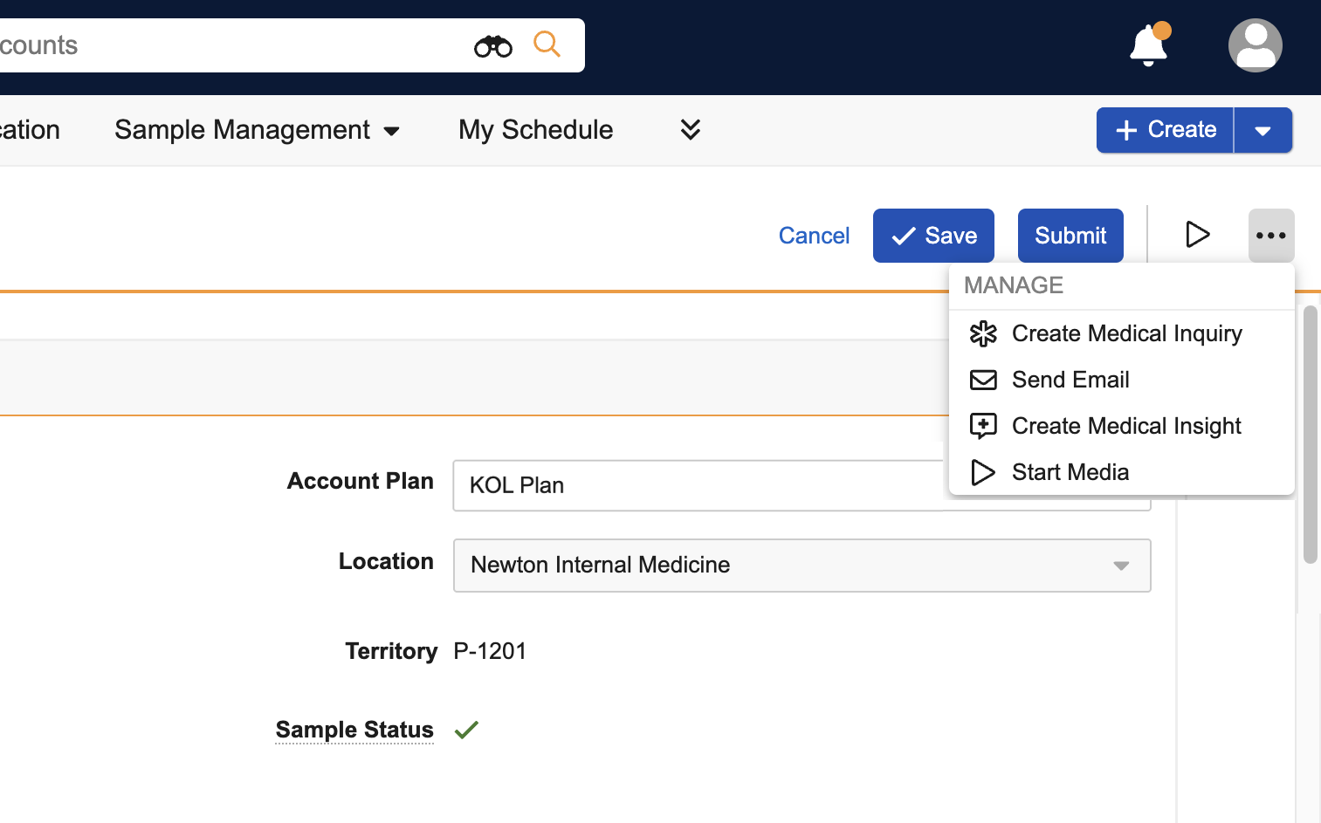Click the orange magnifying glass search icon
Viewport: 1321px width, 823px height.
[x=547, y=44]
